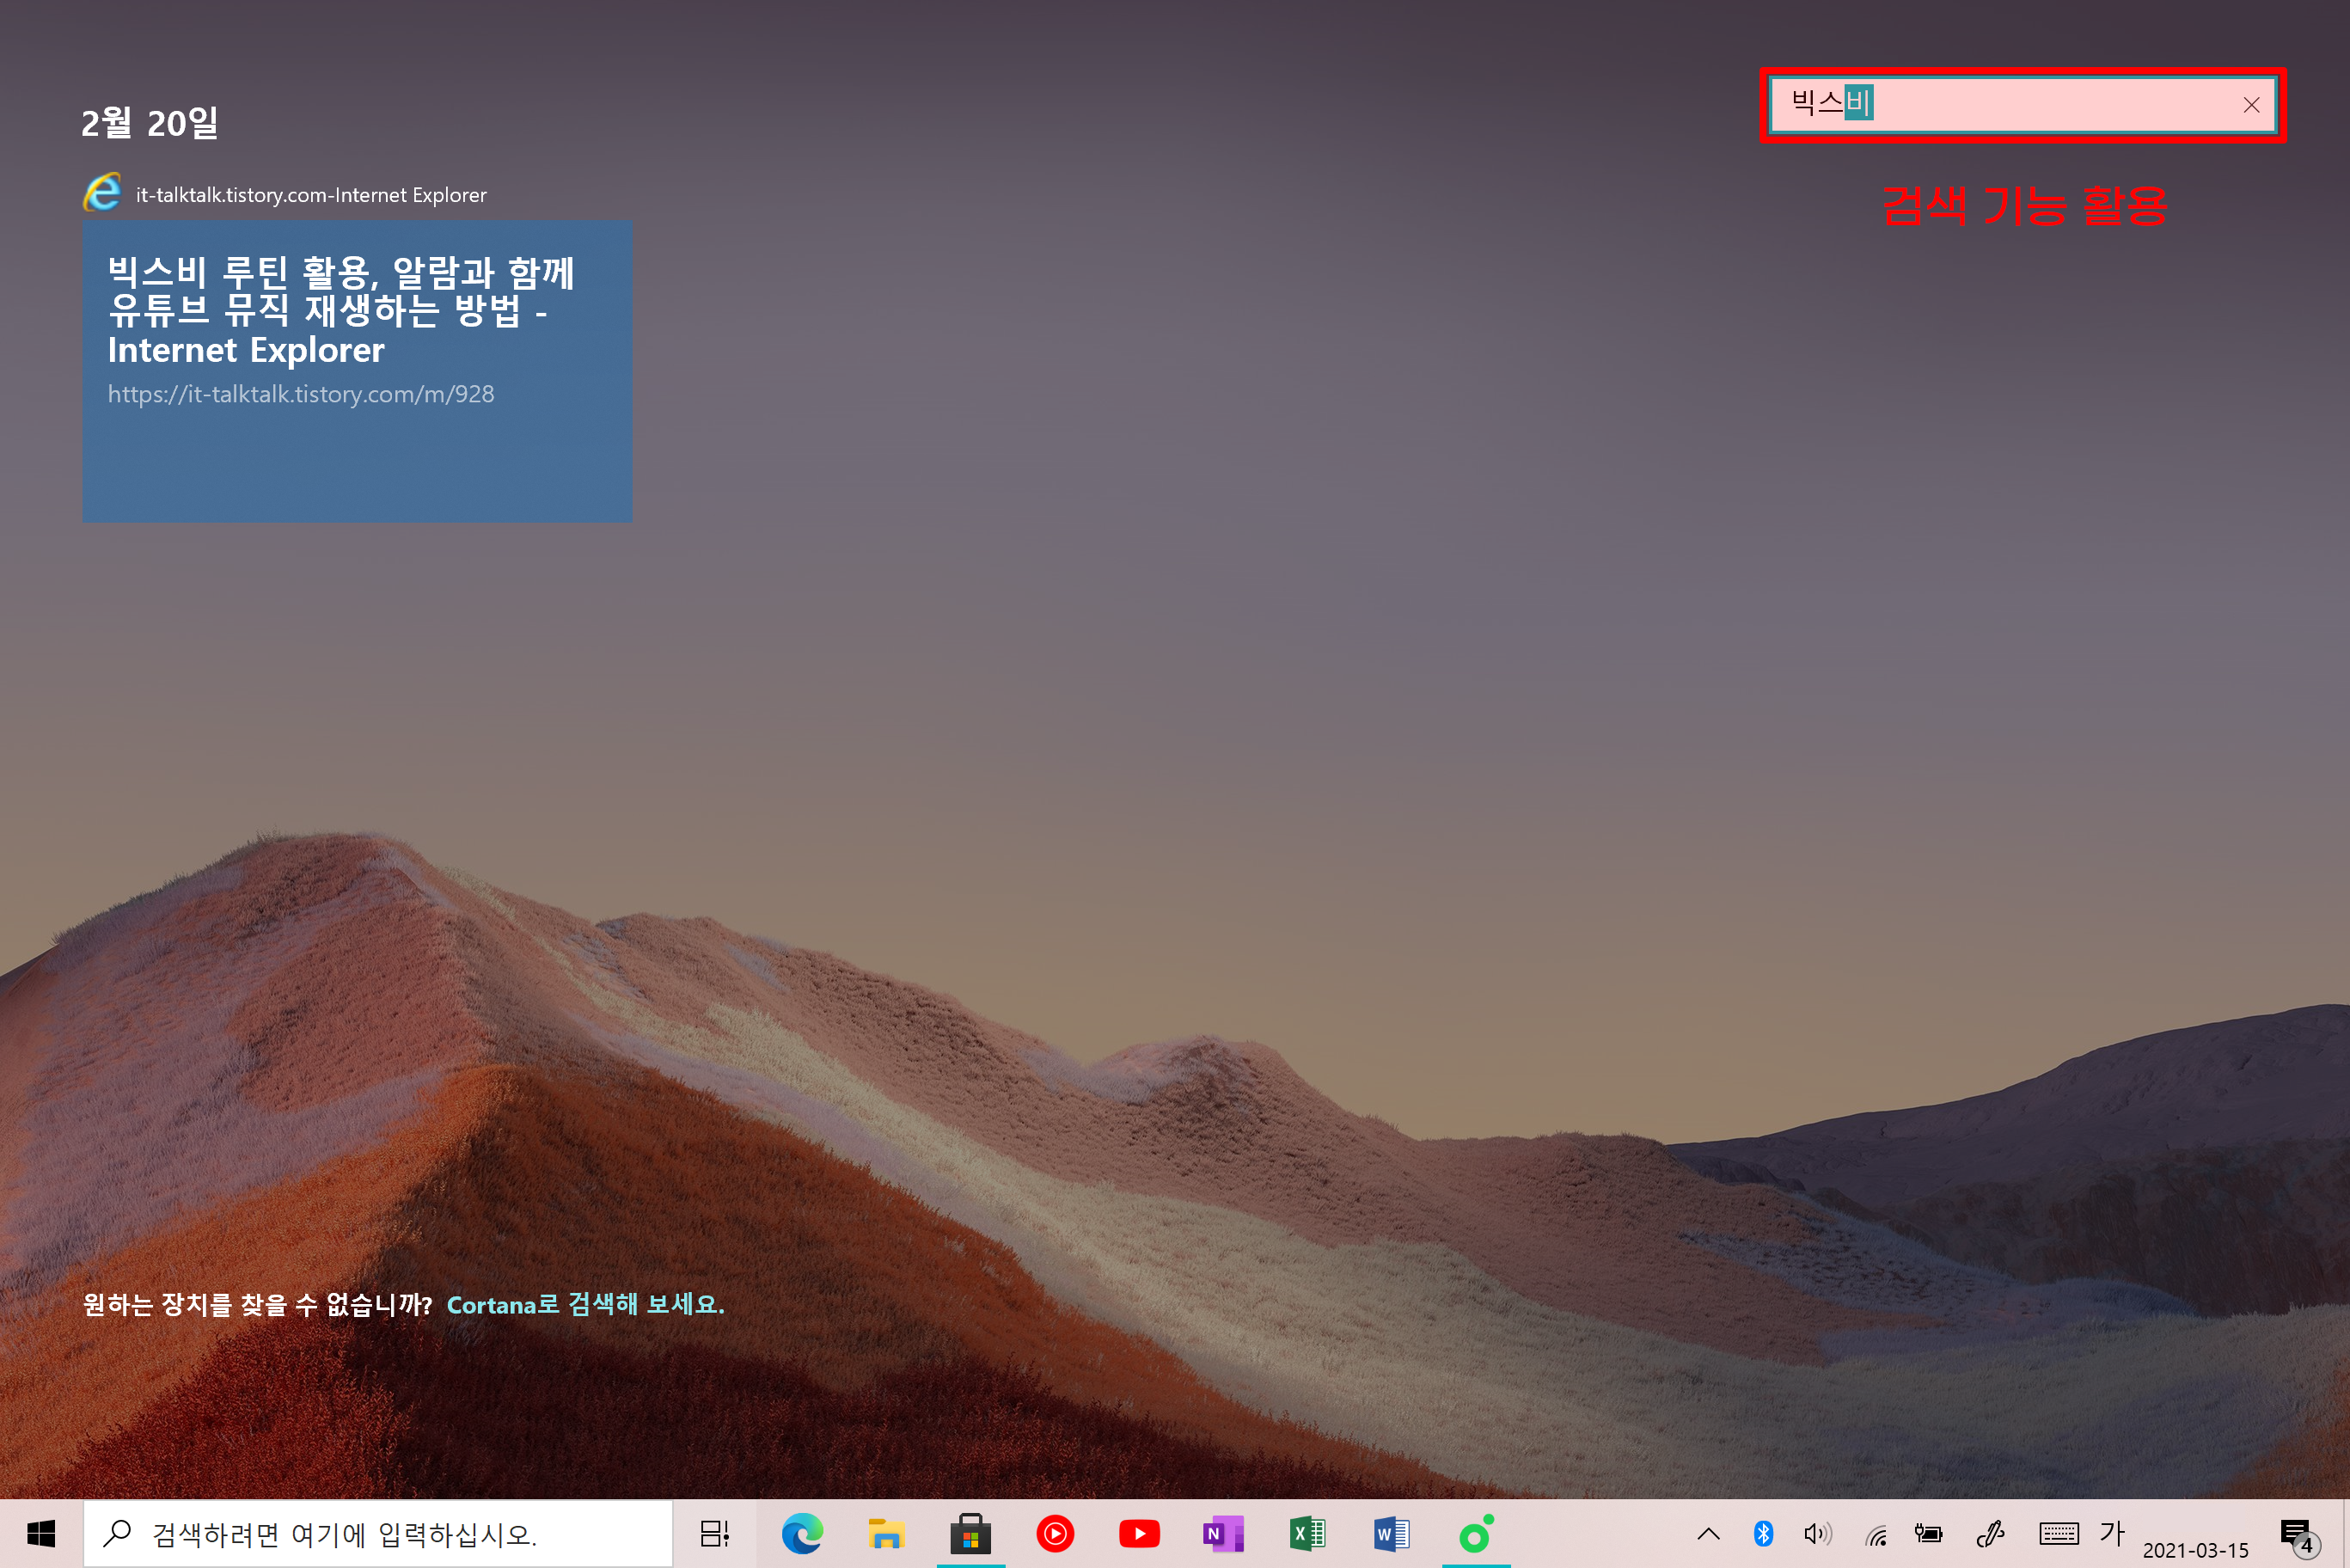Viewport: 2350px width, 1568px height.
Task: Launch Microsoft Edge from the taskbar
Action: pos(802,1533)
